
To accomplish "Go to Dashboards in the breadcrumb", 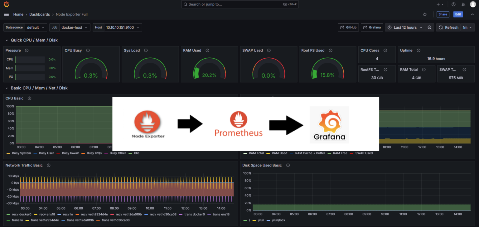I will pyautogui.click(x=40, y=14).
